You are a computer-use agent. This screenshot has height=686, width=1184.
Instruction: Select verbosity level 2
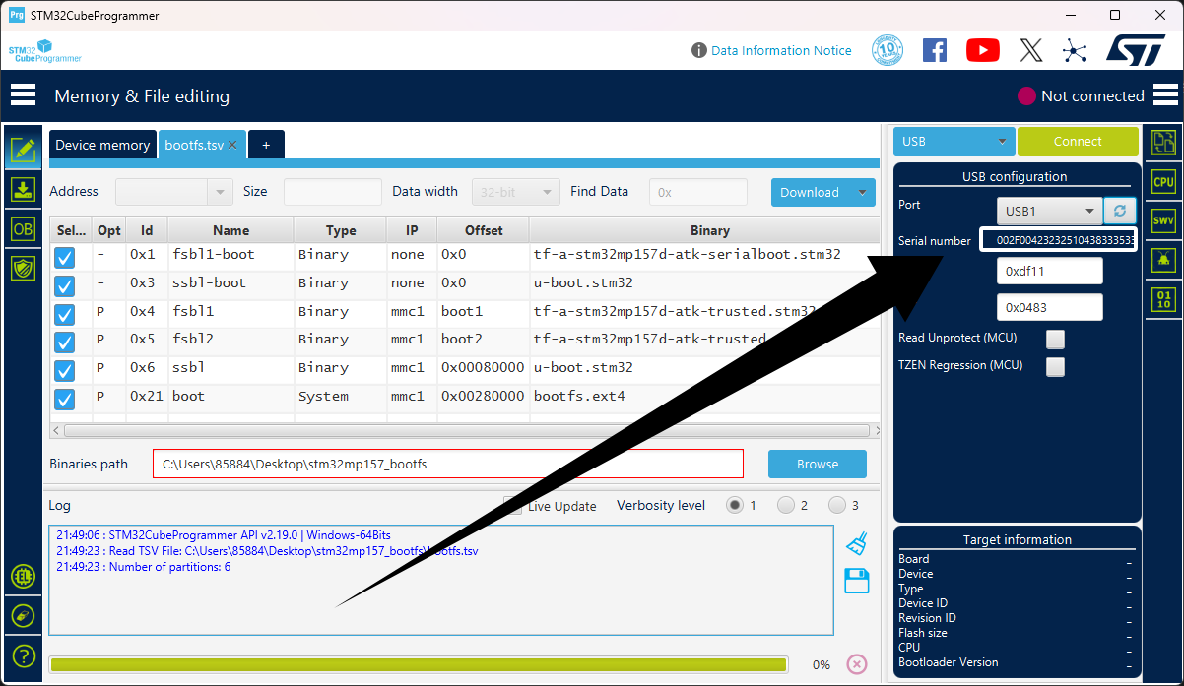click(786, 505)
